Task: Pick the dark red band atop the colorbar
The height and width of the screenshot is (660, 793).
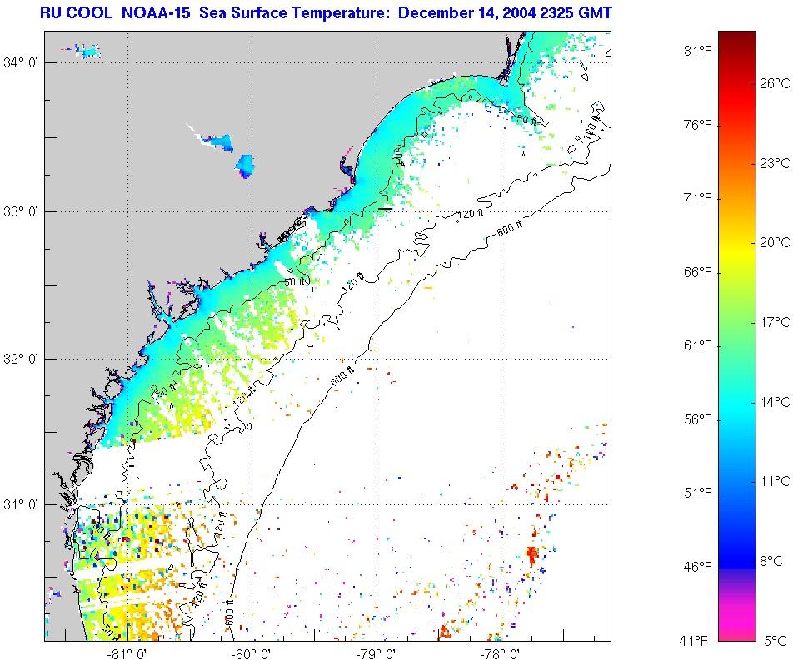Action: click(737, 43)
